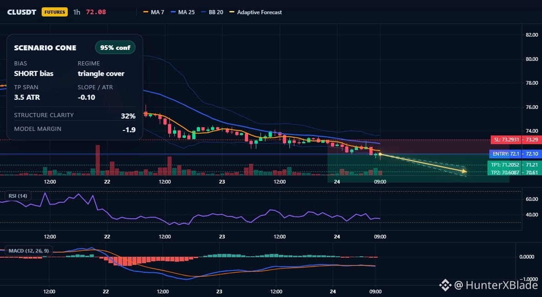Click the ENTRY: 72.1 price label
Image resolution: width=542 pixels, height=297 pixels.
pyautogui.click(x=505, y=154)
